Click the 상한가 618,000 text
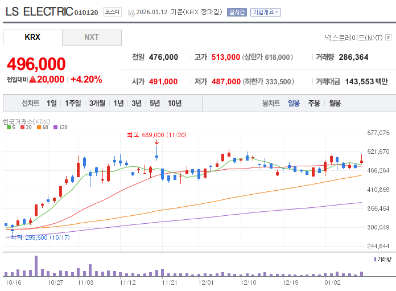The width and height of the screenshot is (396, 291). (x=267, y=57)
